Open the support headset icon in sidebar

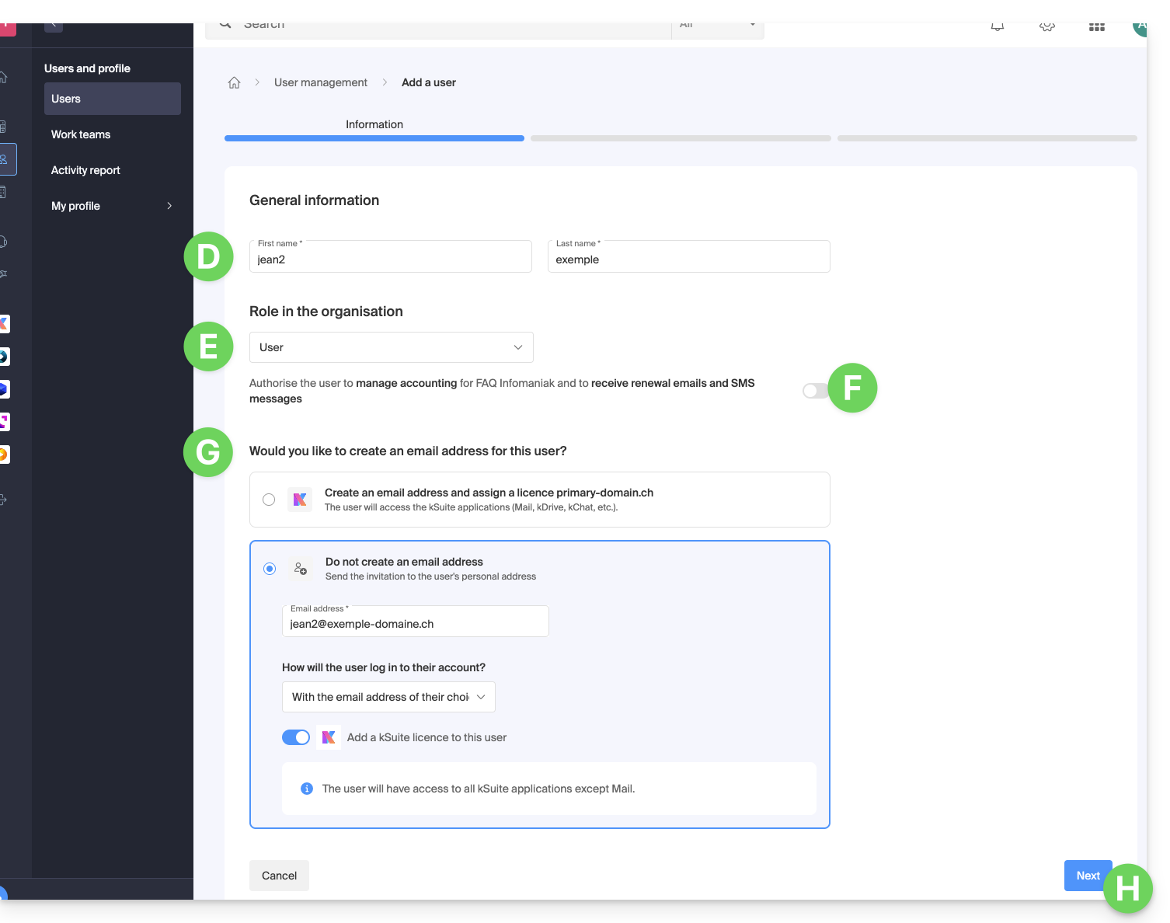(4, 242)
